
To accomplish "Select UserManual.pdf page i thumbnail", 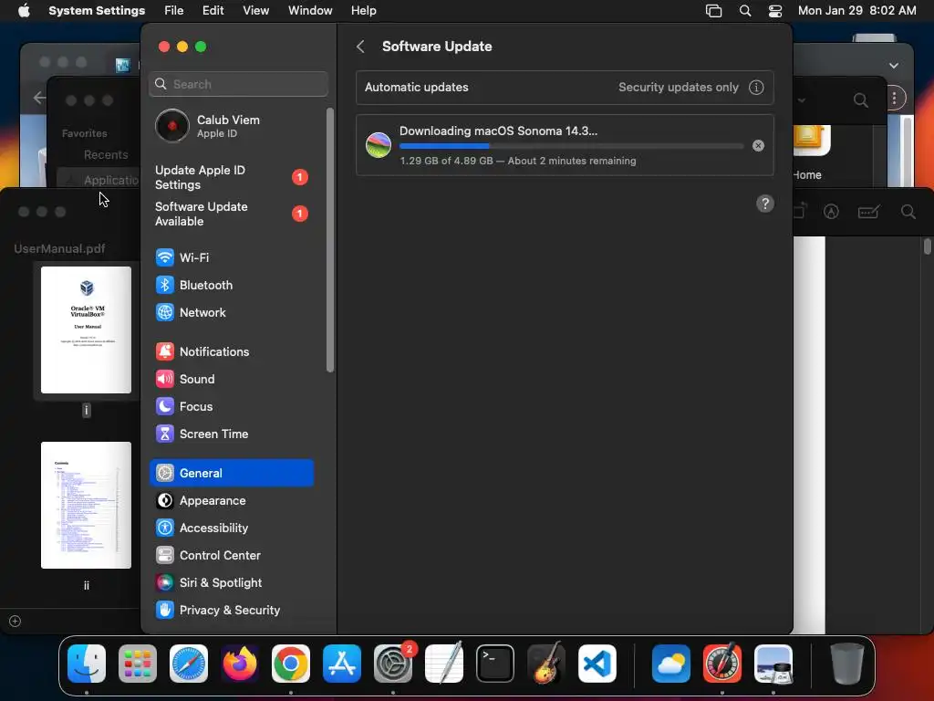I will point(86,330).
